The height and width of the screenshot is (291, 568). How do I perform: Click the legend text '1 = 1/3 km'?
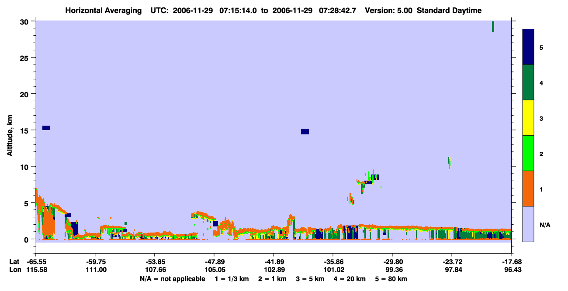tap(232, 279)
